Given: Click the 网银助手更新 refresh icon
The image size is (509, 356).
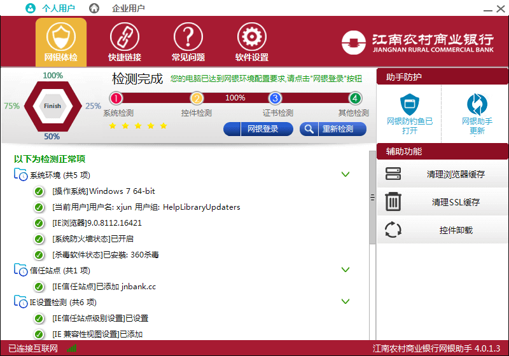Looking at the screenshot, I should point(477,104).
